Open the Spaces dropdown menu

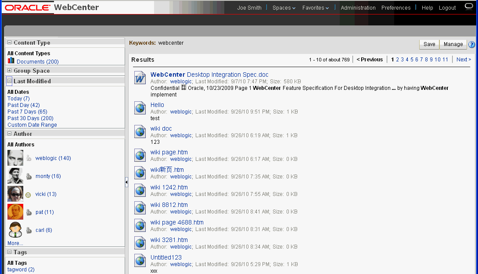[x=283, y=7]
